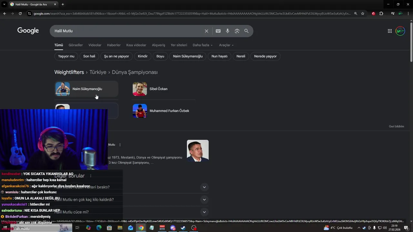Clear the Google search box text
Viewport: 413px width, 232px height.
[206, 31]
